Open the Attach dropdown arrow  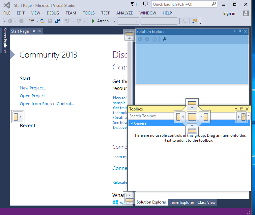point(115,21)
